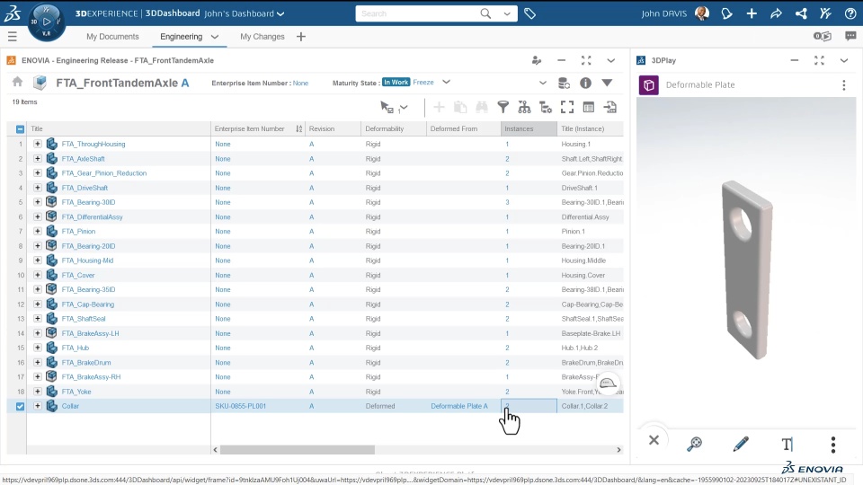Open the social network icon
Image resolution: width=863 pixels, height=485 pixels.
coord(801,13)
